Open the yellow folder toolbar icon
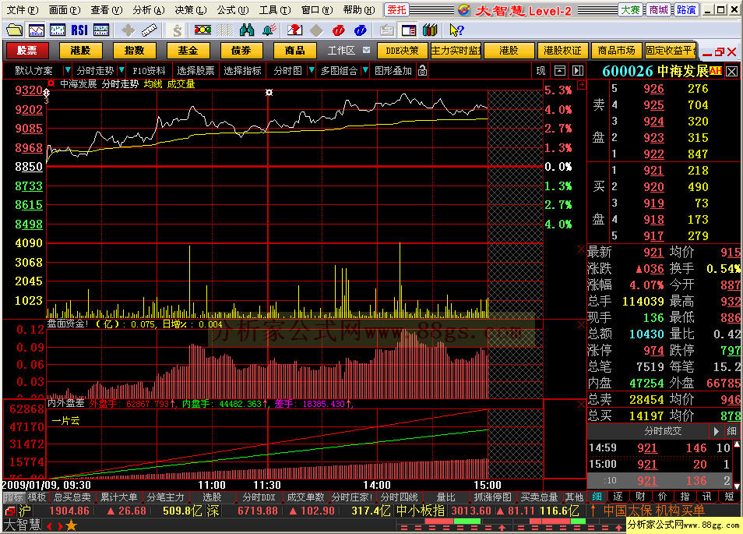The width and height of the screenshot is (743, 534). (14, 30)
